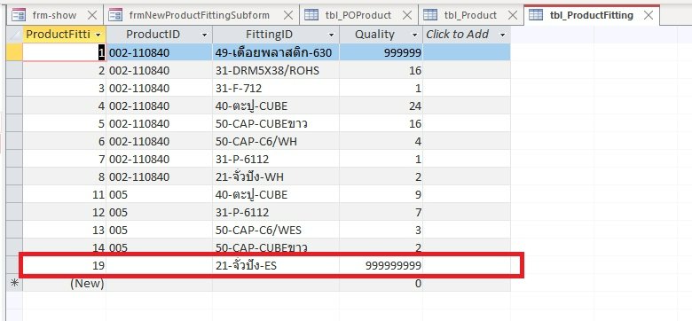Viewport: 692px width, 321px height.
Task: Select the ProductFitti column header
Action: point(65,35)
